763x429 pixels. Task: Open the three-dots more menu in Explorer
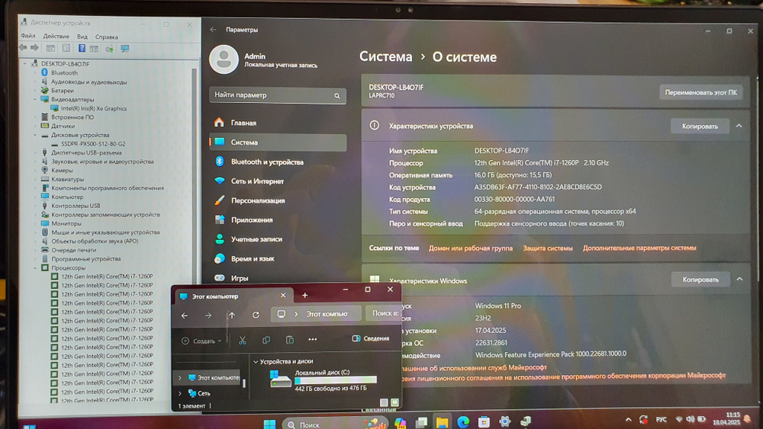pos(312,339)
